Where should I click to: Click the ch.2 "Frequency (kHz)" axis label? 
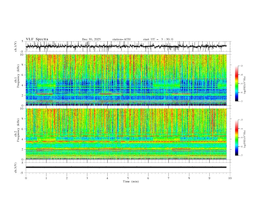tap(18, 130)
